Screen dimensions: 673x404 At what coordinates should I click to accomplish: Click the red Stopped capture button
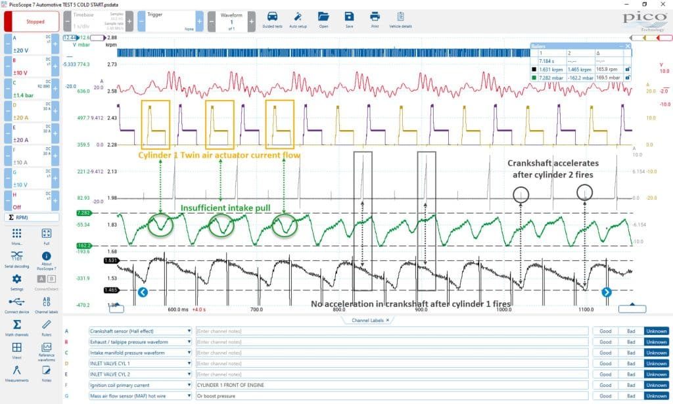32,22
